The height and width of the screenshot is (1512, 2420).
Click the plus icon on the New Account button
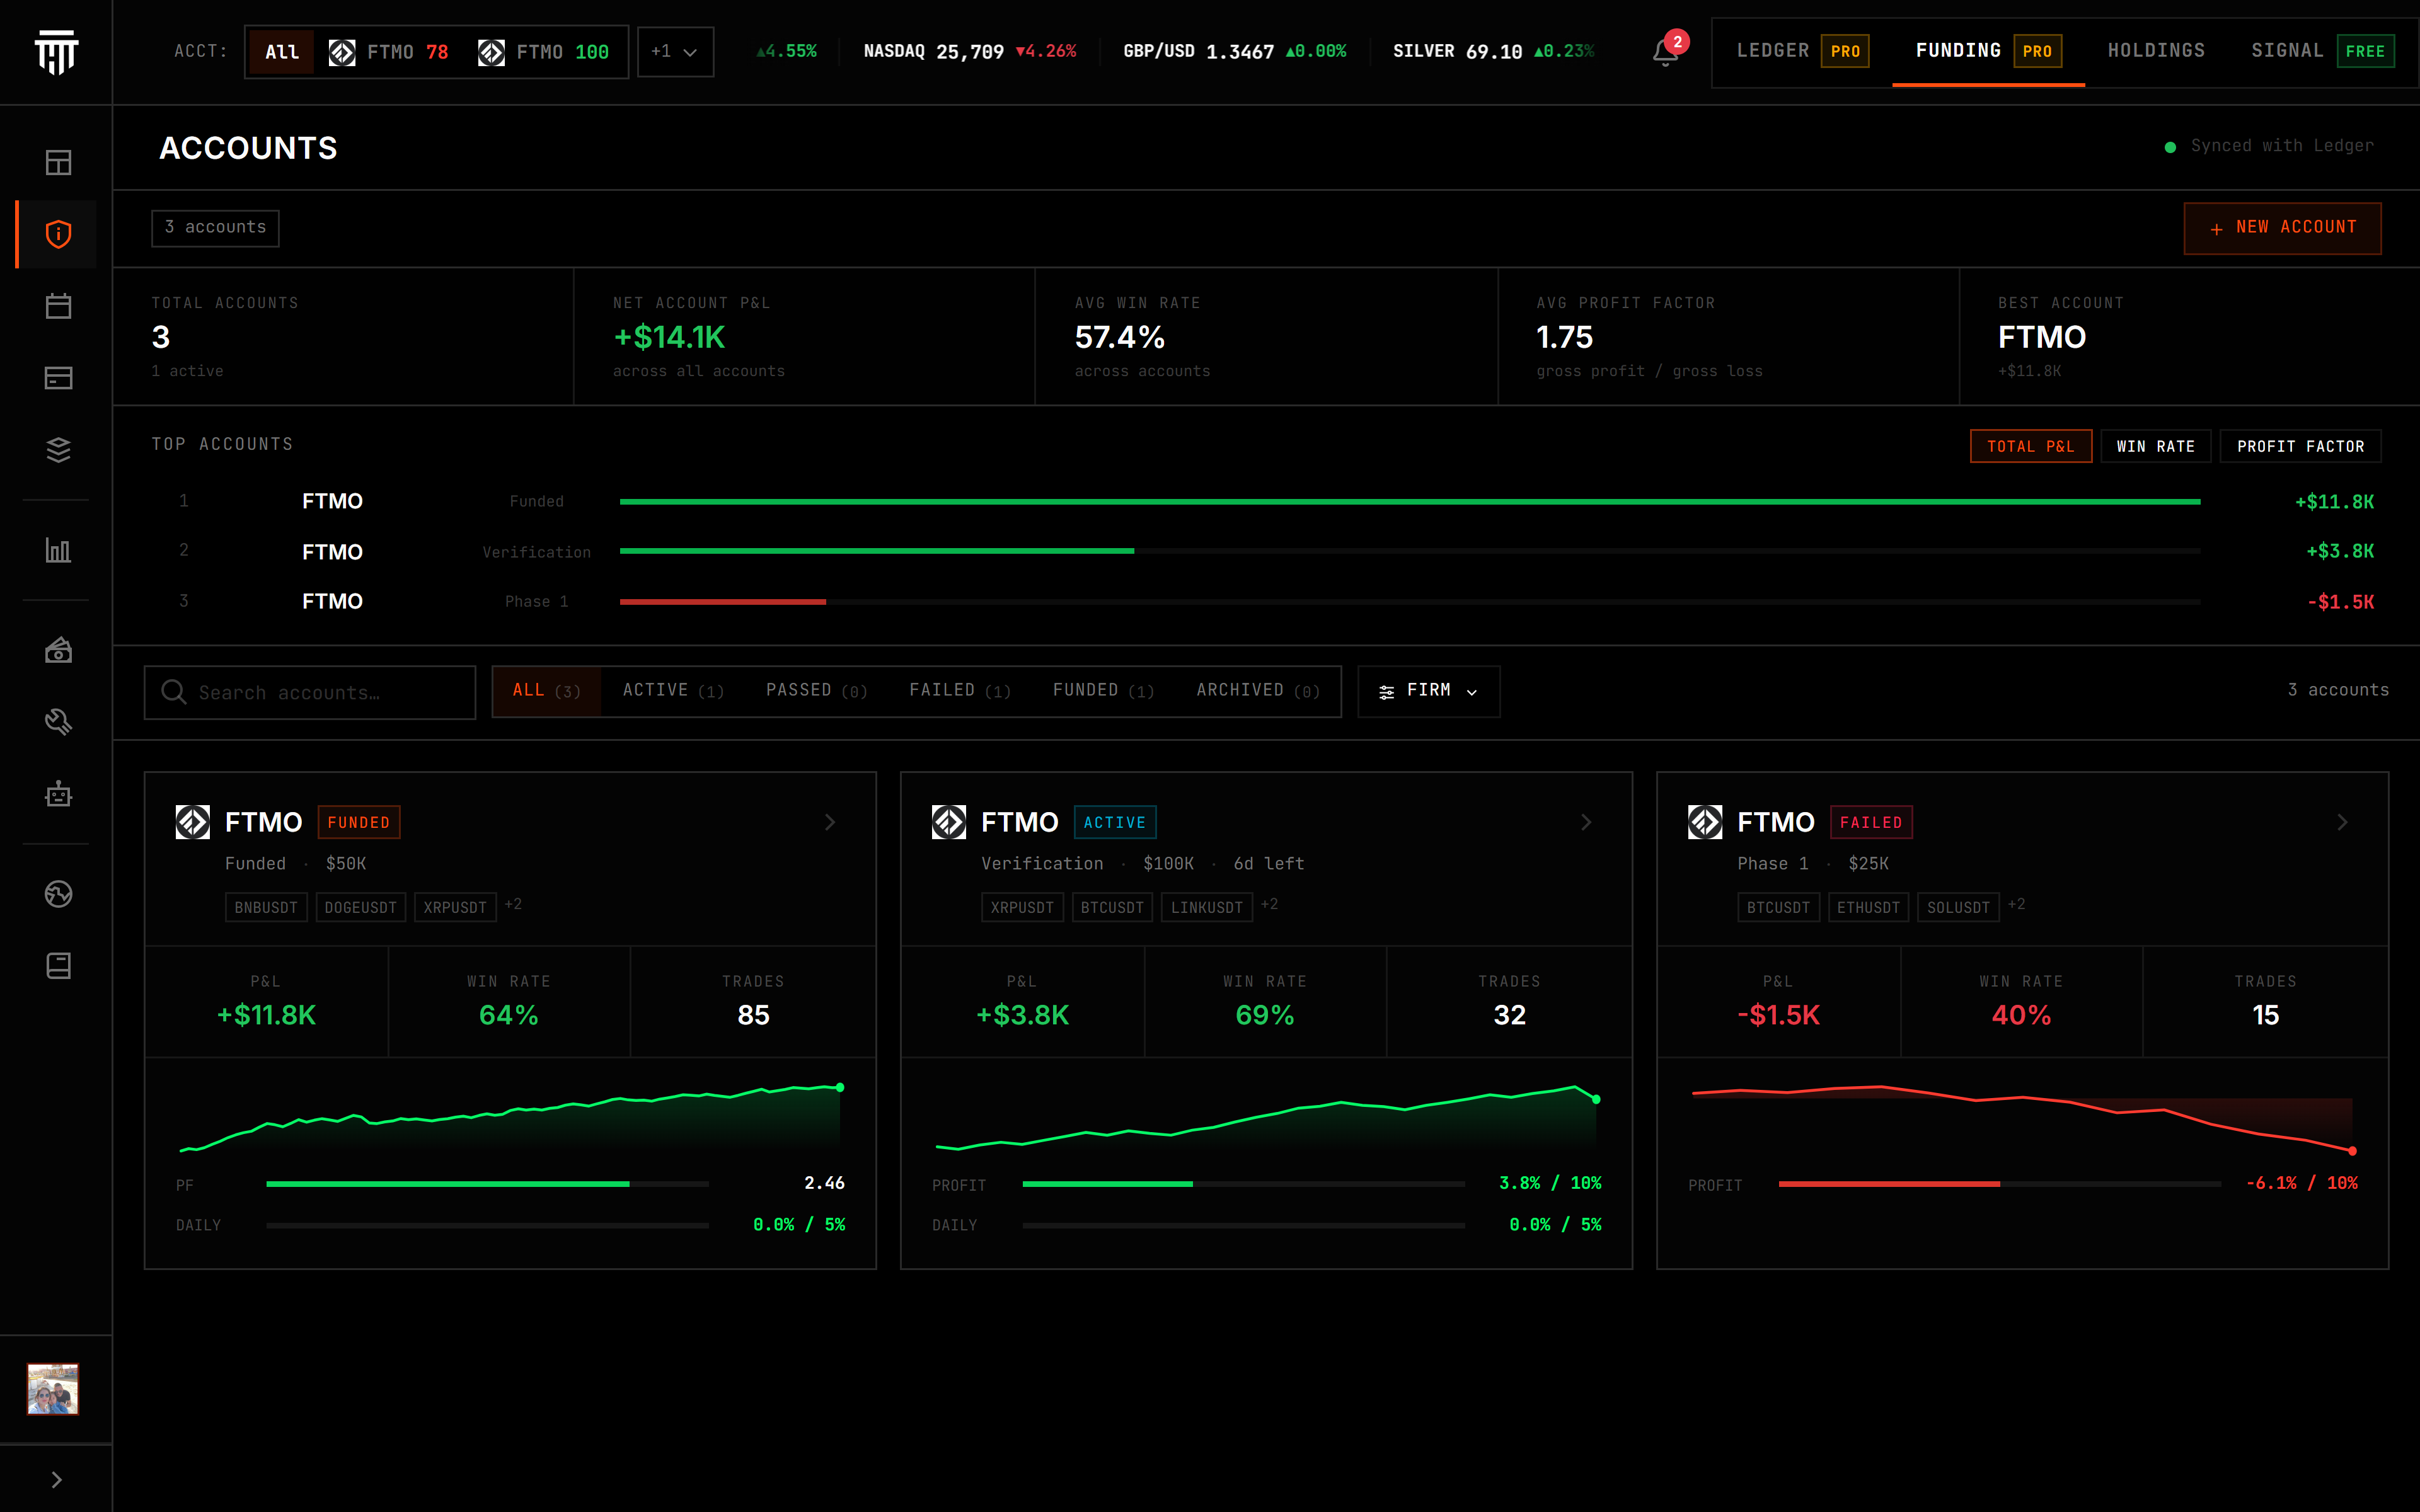click(2217, 229)
